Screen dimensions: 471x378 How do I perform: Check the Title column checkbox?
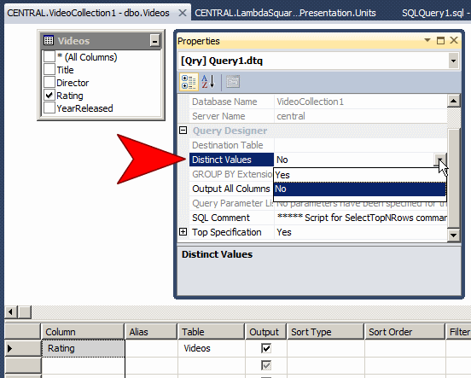[49, 70]
